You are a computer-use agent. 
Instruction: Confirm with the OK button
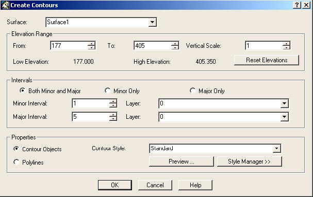click(x=115, y=185)
